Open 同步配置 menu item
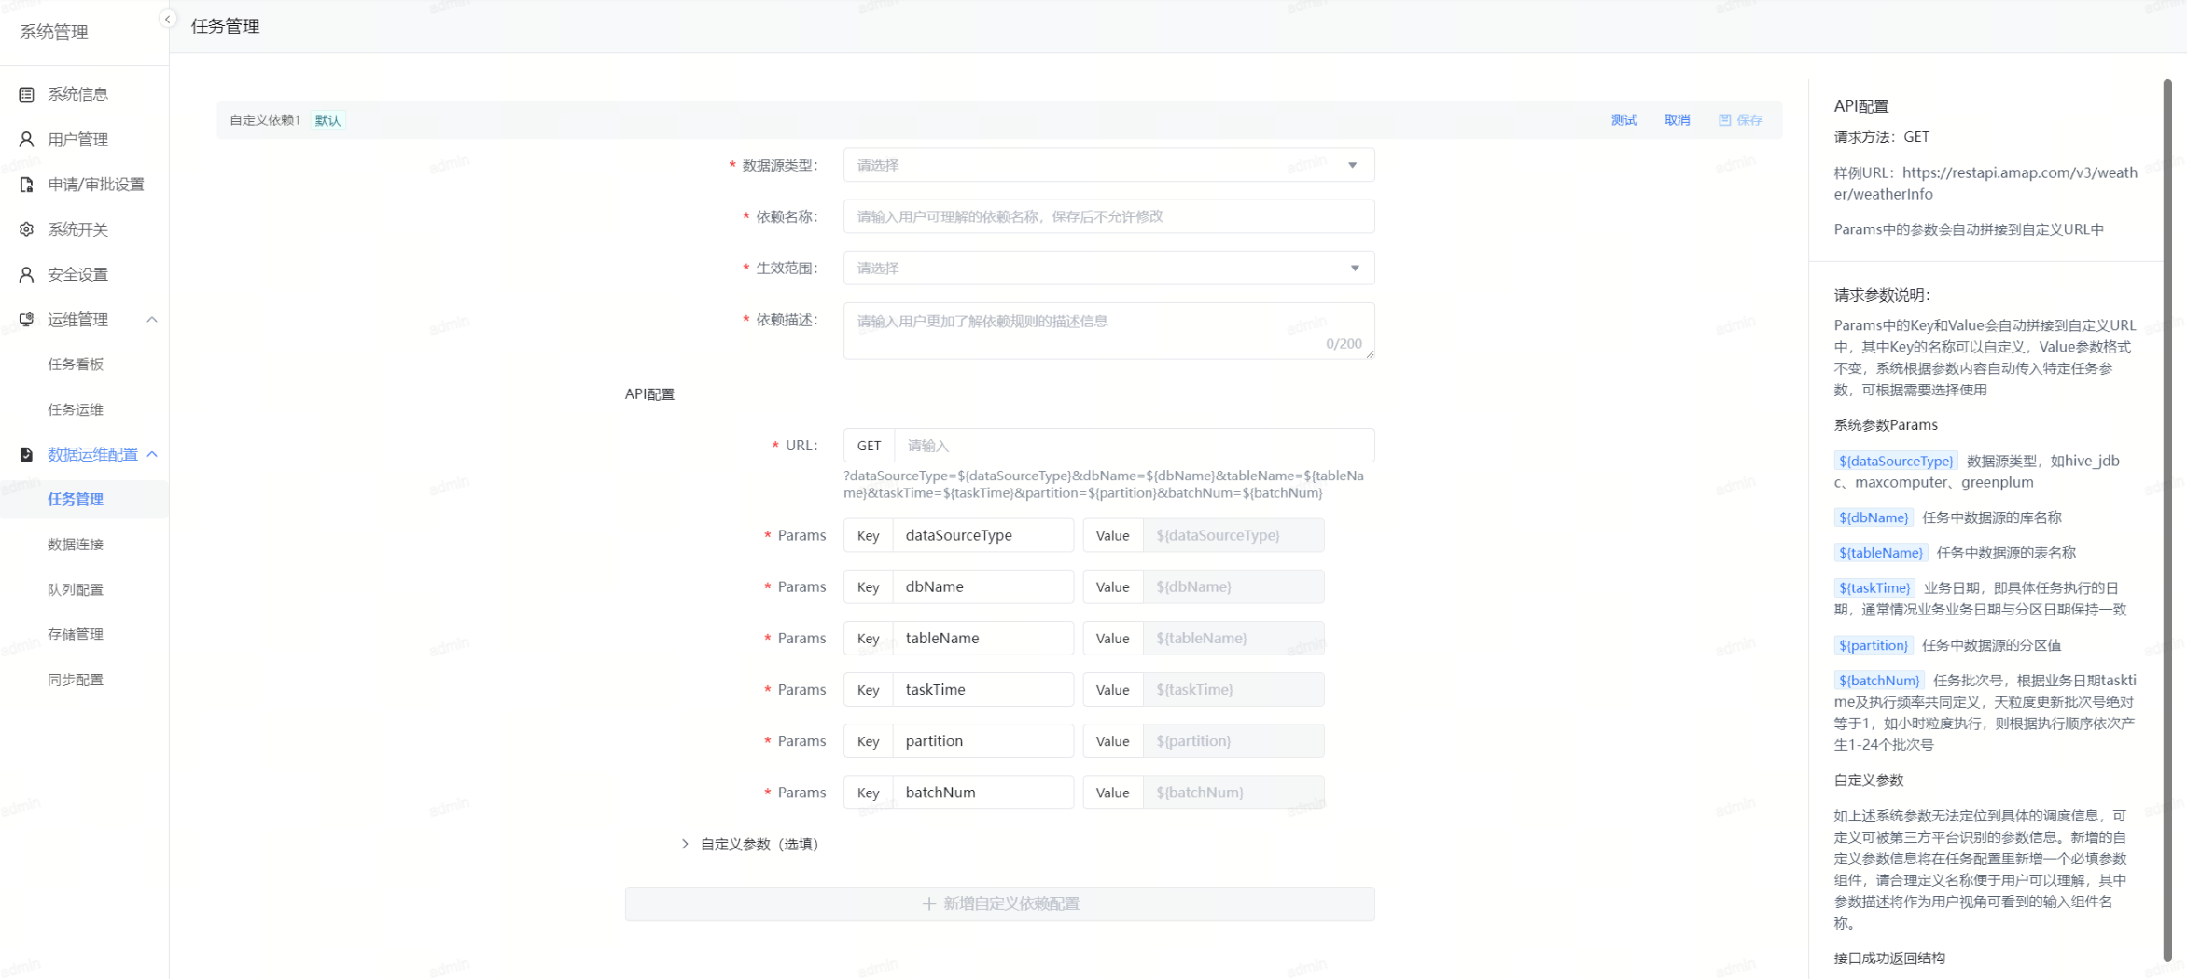The height and width of the screenshot is (979, 2187). 76,680
